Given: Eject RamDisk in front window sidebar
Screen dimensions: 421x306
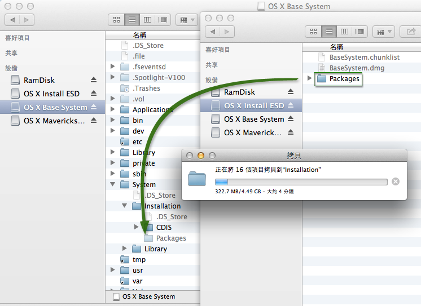Looking at the screenshot, I should tap(291, 92).
